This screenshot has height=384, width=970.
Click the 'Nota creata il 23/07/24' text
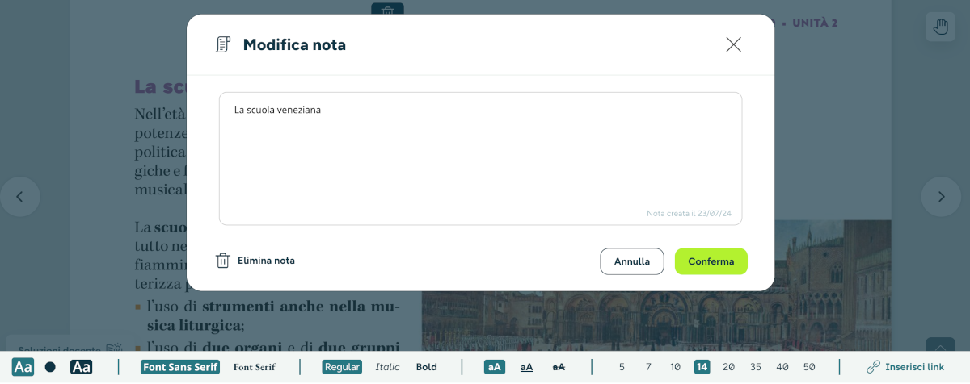pos(689,214)
